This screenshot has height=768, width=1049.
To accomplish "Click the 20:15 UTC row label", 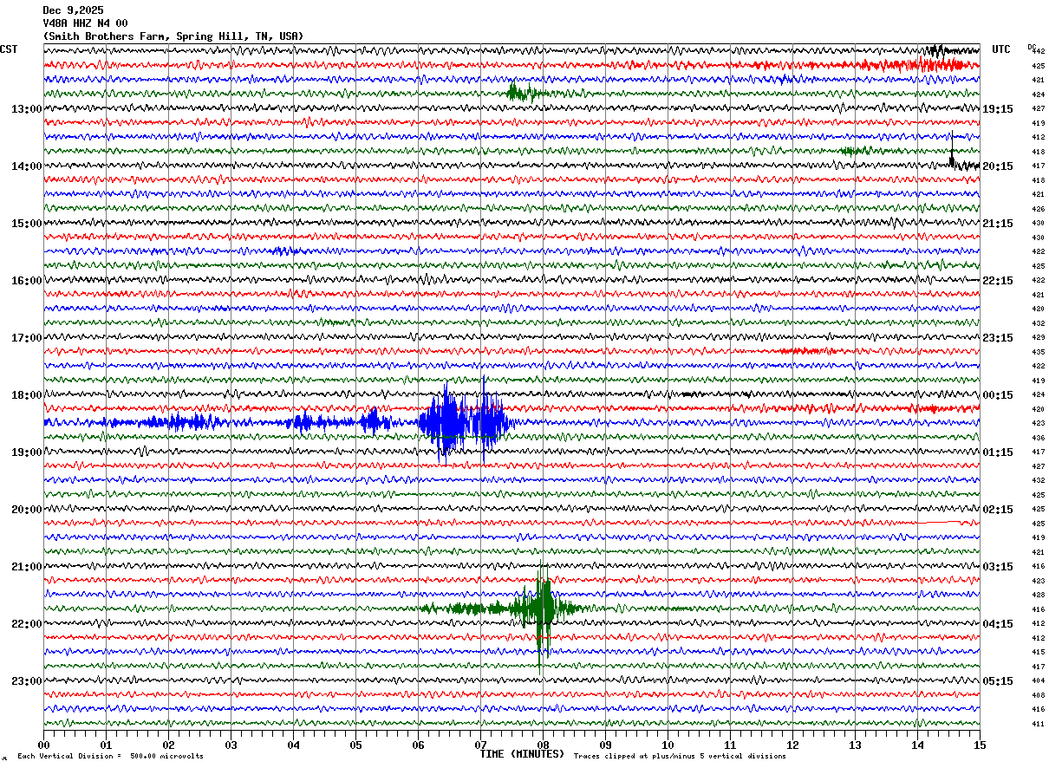I will (x=998, y=166).
